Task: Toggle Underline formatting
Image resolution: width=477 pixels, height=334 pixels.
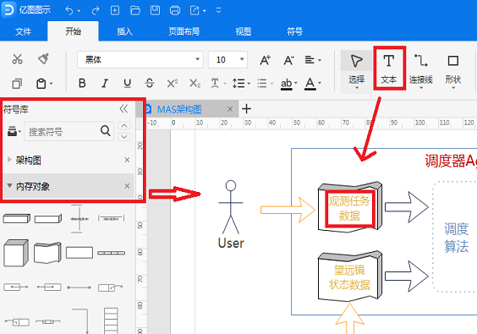Action: pos(128,83)
